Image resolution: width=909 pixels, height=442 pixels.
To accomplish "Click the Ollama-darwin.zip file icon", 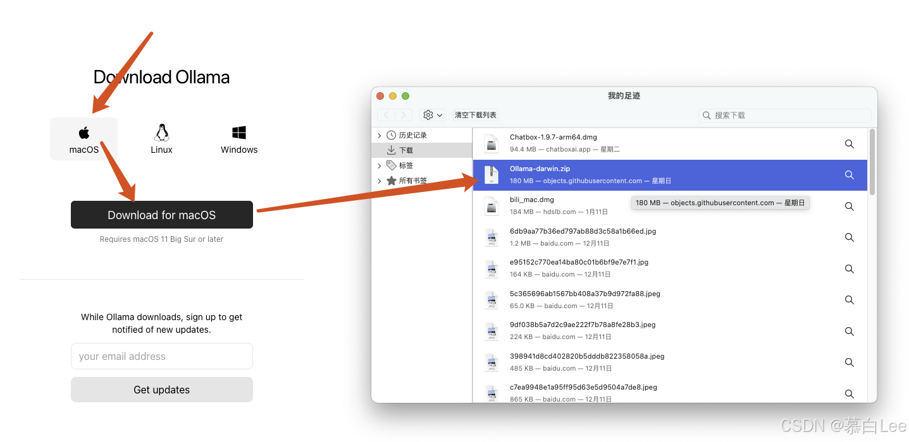I will point(492,175).
